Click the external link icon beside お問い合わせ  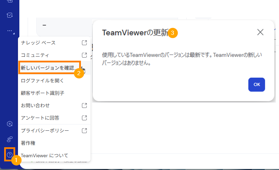[84, 106]
